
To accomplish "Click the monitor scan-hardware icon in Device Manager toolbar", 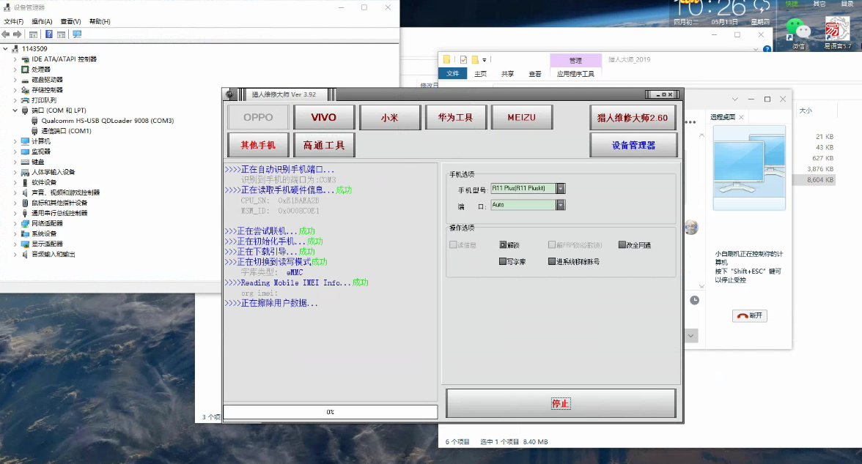I will point(77,34).
